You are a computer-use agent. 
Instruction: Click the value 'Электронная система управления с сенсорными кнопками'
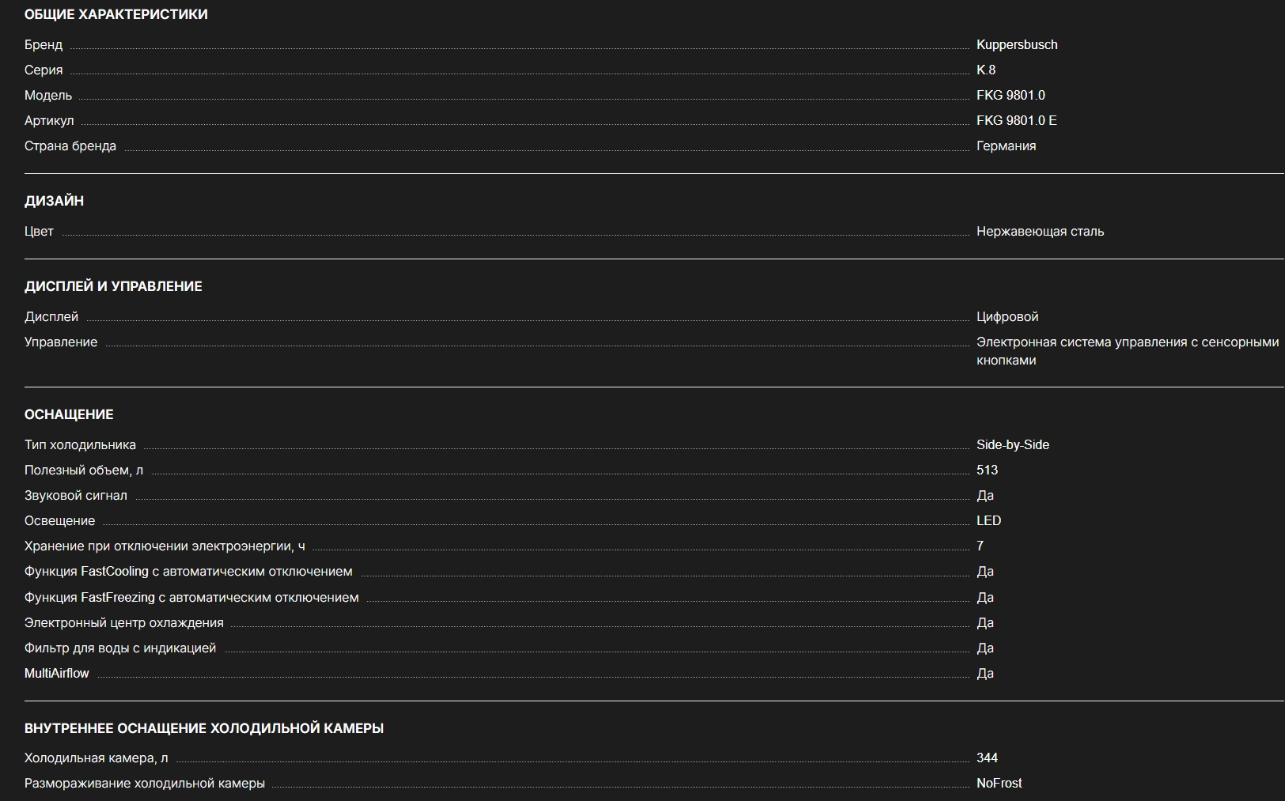(x=1128, y=351)
